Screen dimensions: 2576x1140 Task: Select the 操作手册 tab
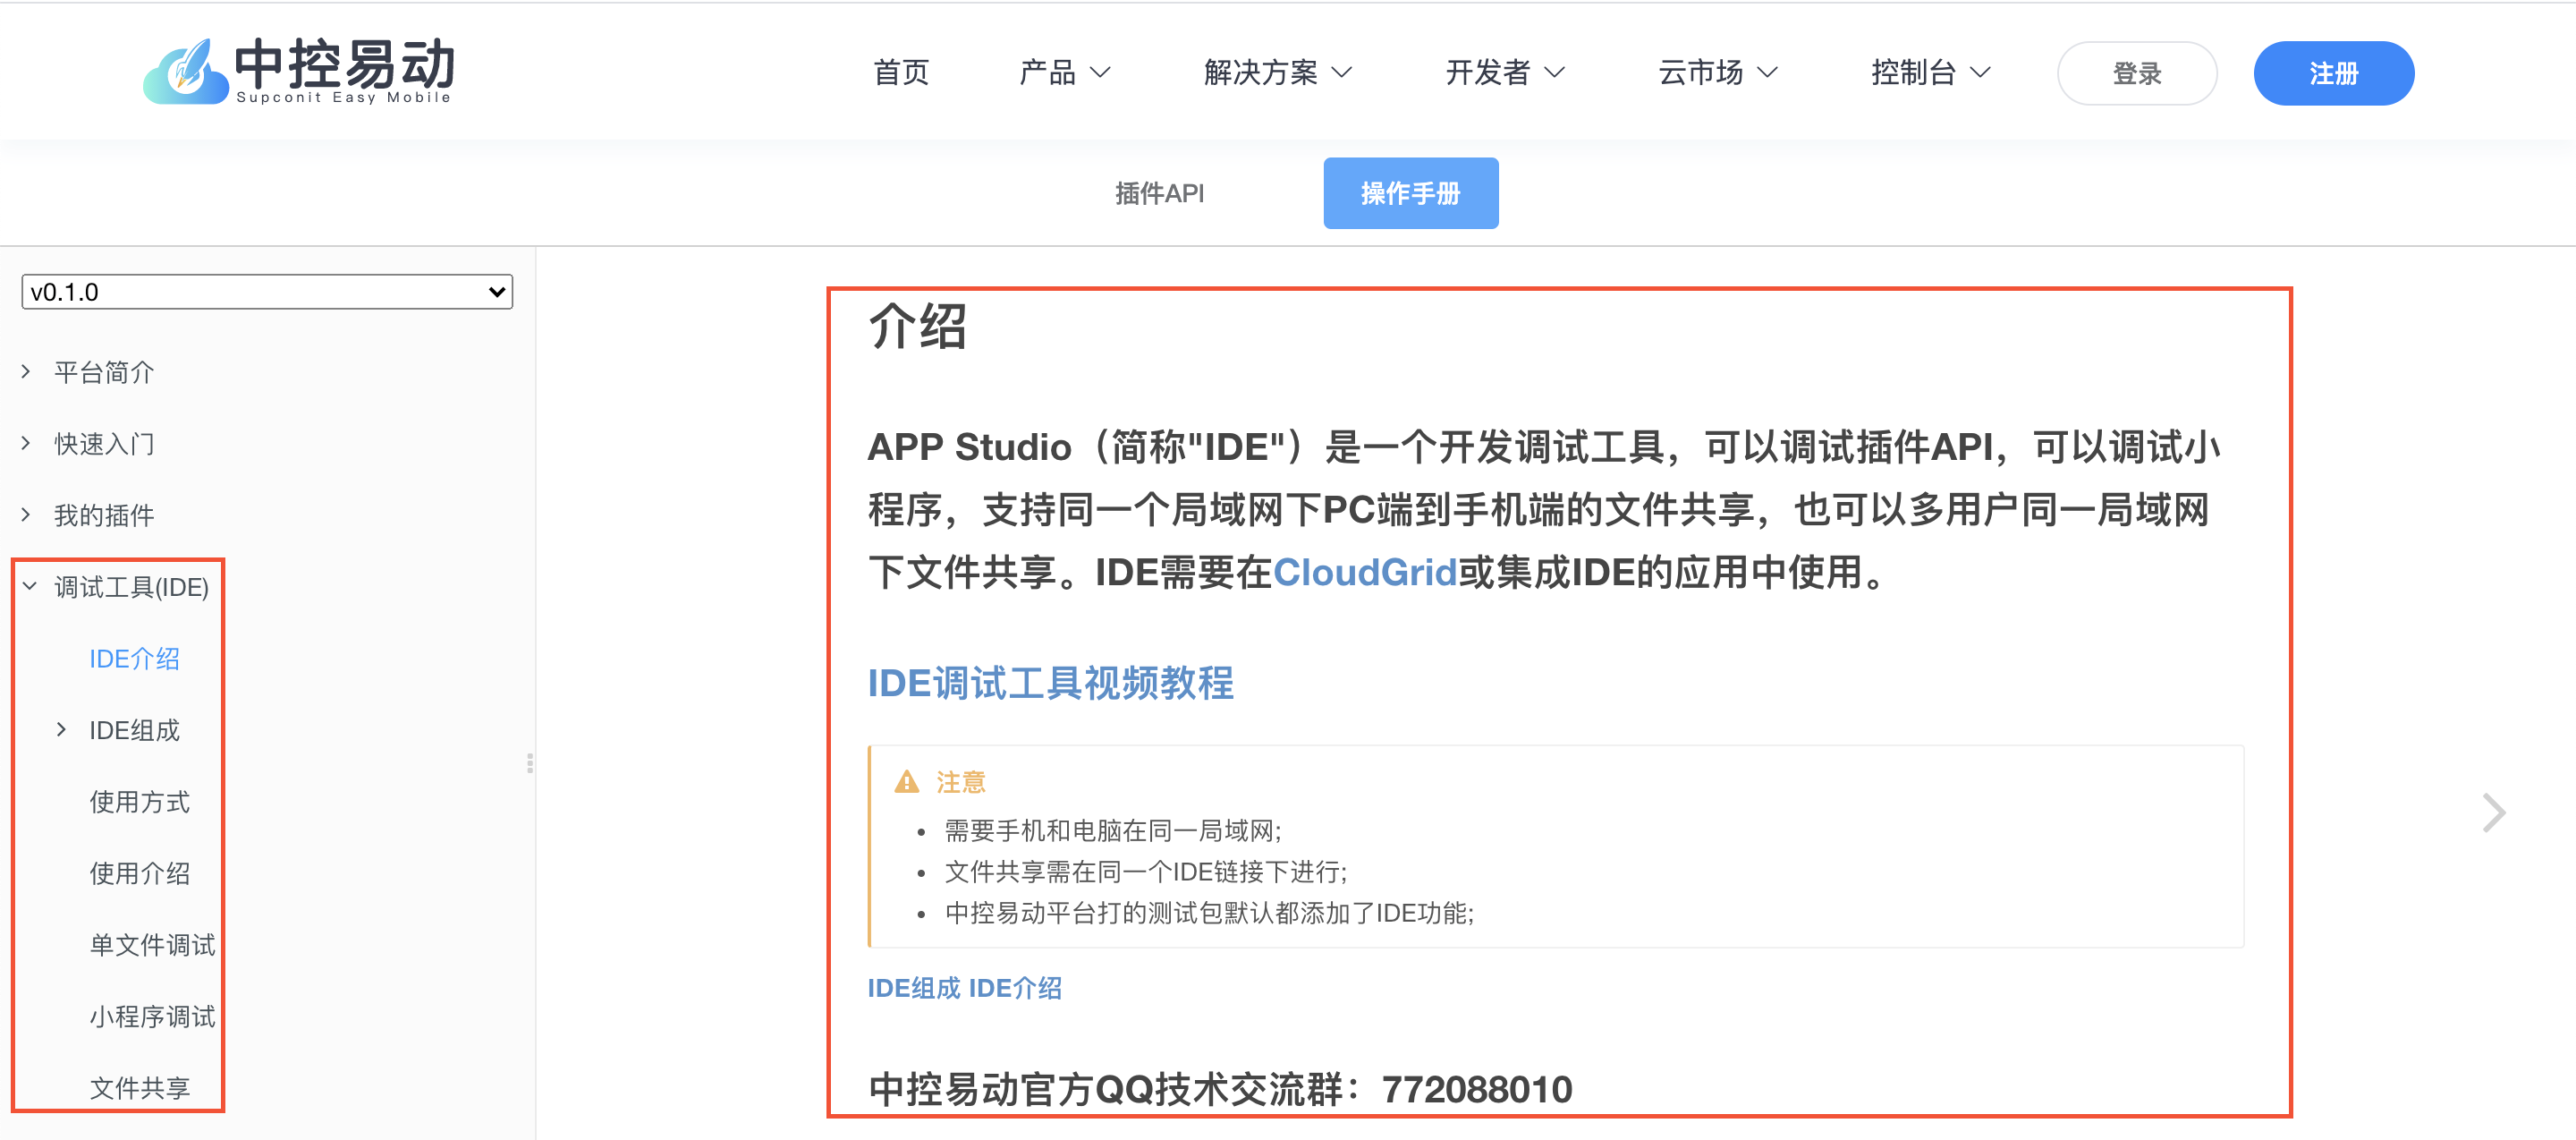[x=1410, y=193]
